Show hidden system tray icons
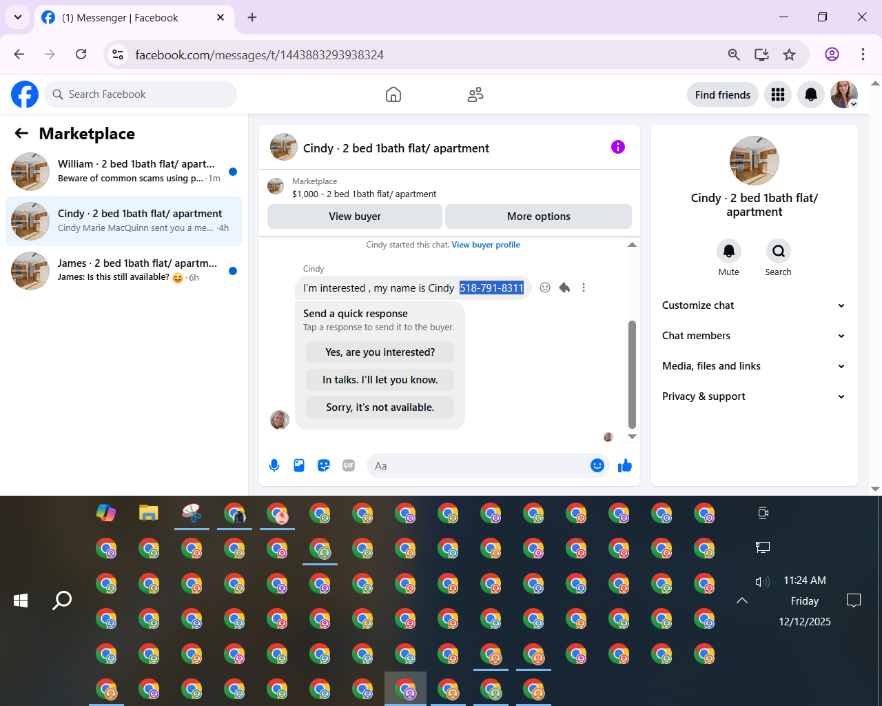 742,601
